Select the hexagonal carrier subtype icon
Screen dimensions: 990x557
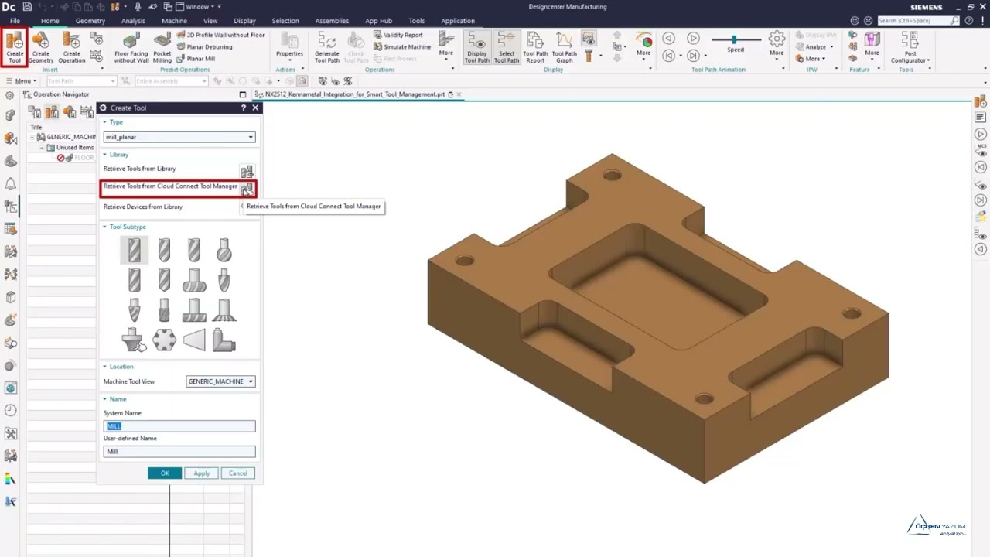[x=164, y=340]
